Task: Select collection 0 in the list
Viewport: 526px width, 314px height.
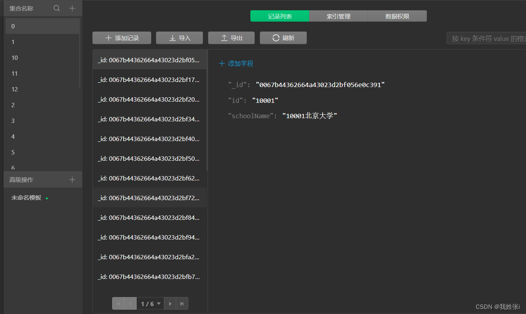Action: (42, 26)
